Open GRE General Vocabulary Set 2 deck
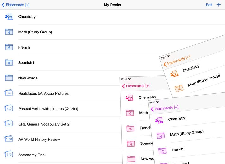 (x=44, y=124)
